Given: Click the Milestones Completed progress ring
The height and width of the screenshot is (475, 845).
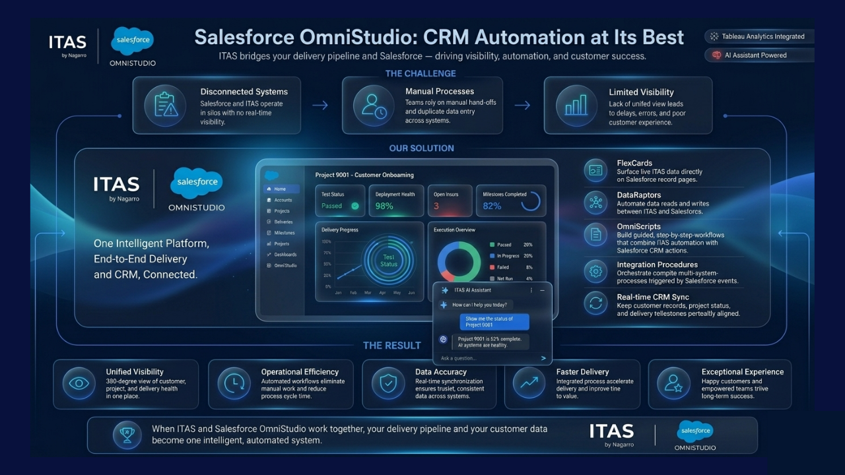Looking at the screenshot, I should click(x=531, y=202).
